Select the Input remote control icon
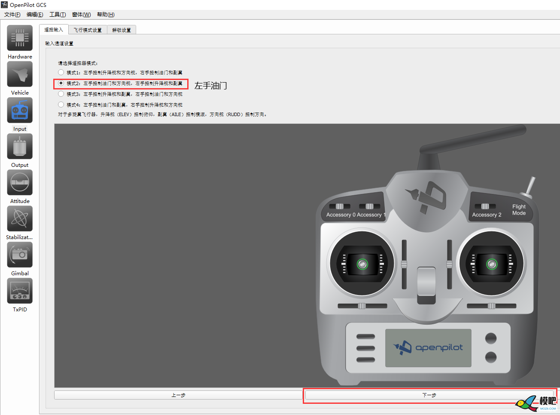This screenshot has width=560, height=415. [x=20, y=110]
